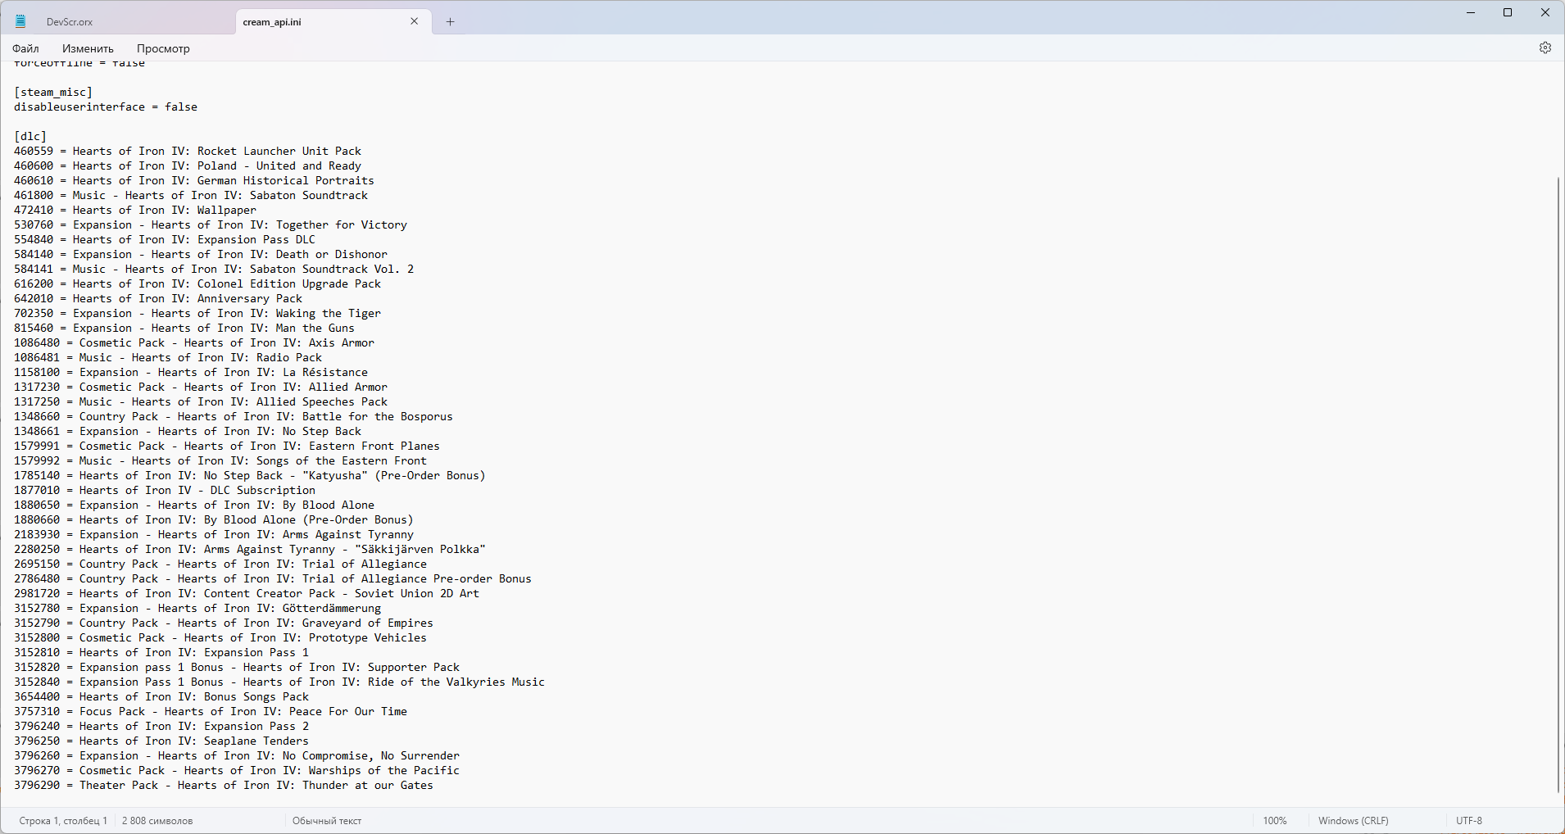Click the vertical scrollbar thumb

1558,484
